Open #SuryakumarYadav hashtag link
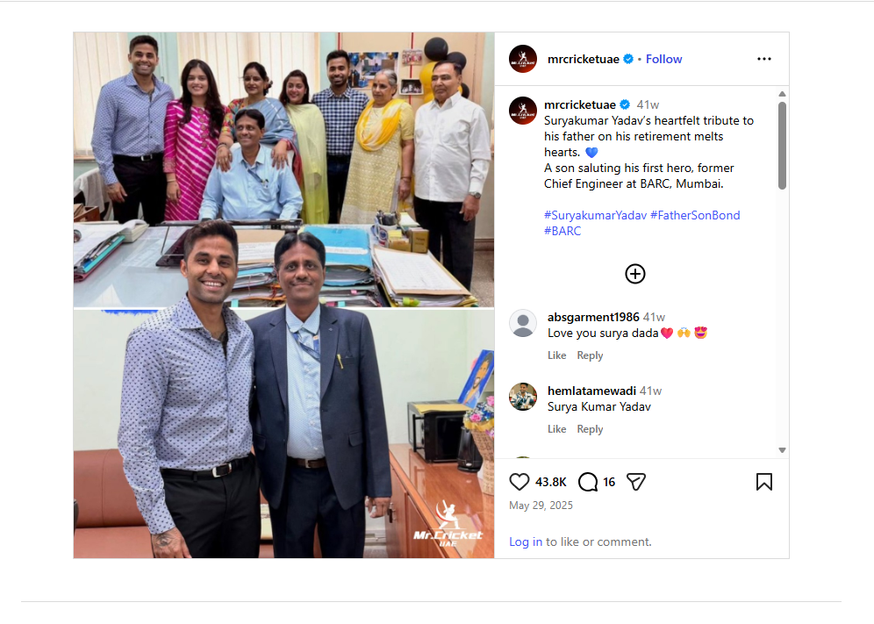Image resolution: width=874 pixels, height=624 pixels. [595, 215]
